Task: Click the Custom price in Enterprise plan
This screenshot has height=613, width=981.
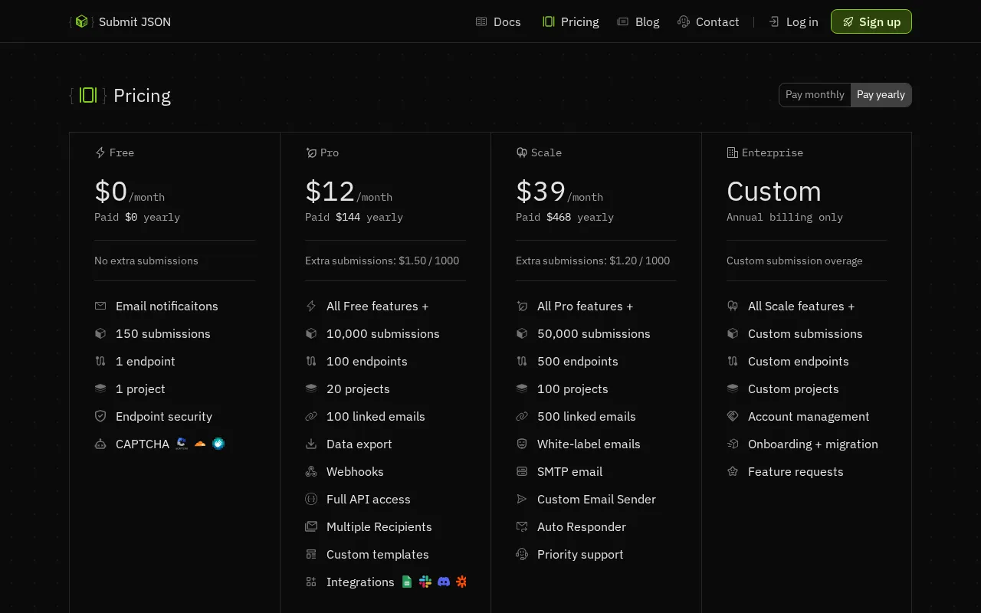Action: click(774, 191)
